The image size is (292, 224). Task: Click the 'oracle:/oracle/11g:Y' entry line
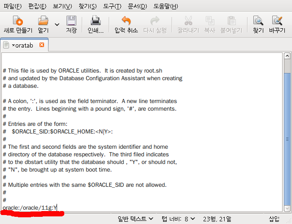point(30,208)
